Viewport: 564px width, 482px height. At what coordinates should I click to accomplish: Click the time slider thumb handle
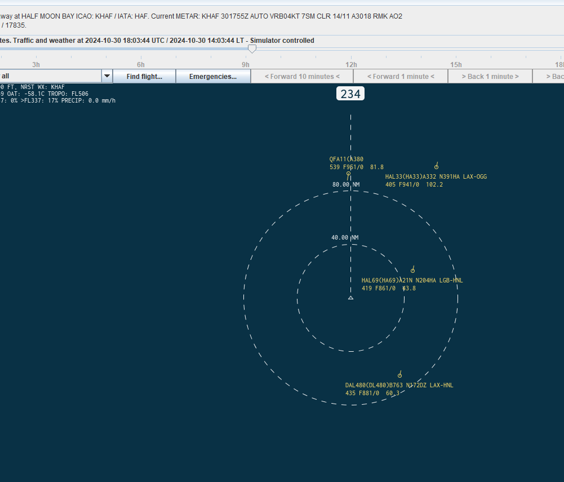click(252, 49)
